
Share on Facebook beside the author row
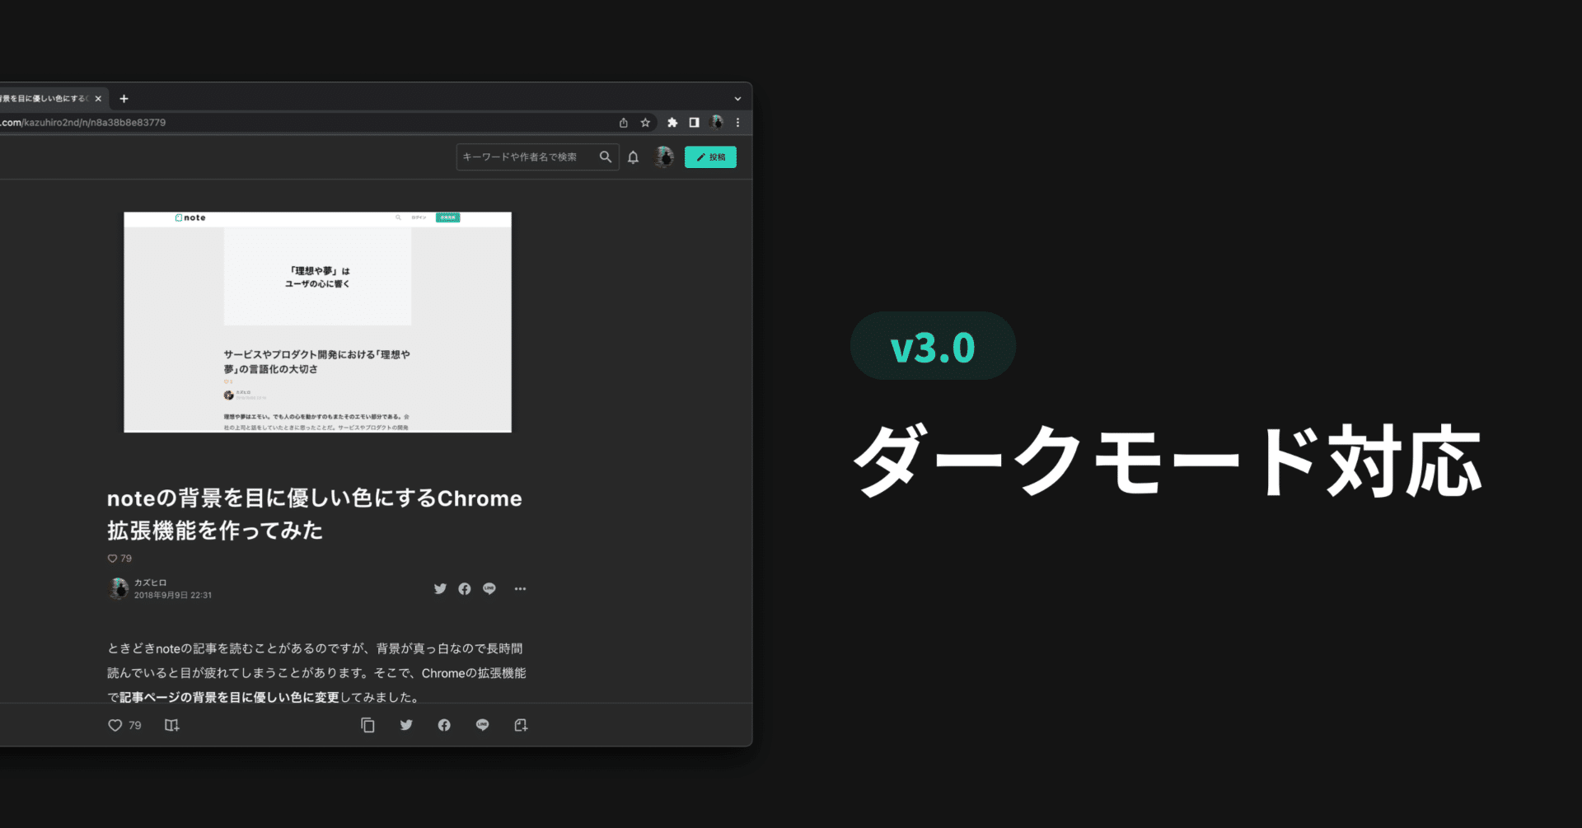[x=465, y=589]
